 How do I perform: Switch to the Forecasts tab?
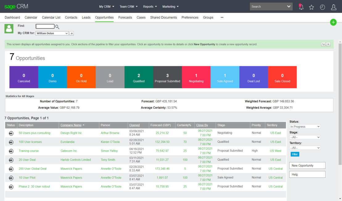tap(125, 18)
